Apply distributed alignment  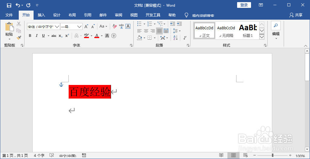(166, 31)
